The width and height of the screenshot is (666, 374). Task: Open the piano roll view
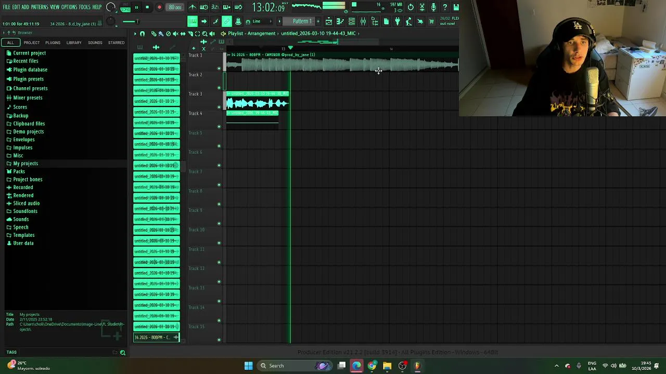tap(340, 21)
